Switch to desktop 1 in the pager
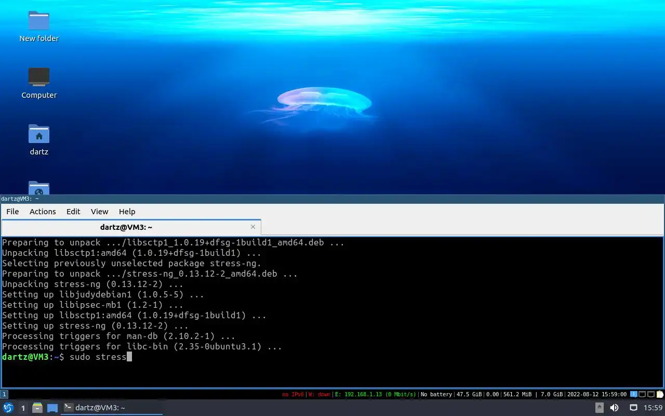Image resolution: width=665 pixels, height=416 pixels. (x=23, y=408)
